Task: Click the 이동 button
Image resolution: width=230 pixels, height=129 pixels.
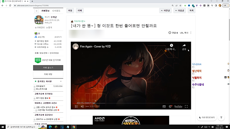Action: 70,11
